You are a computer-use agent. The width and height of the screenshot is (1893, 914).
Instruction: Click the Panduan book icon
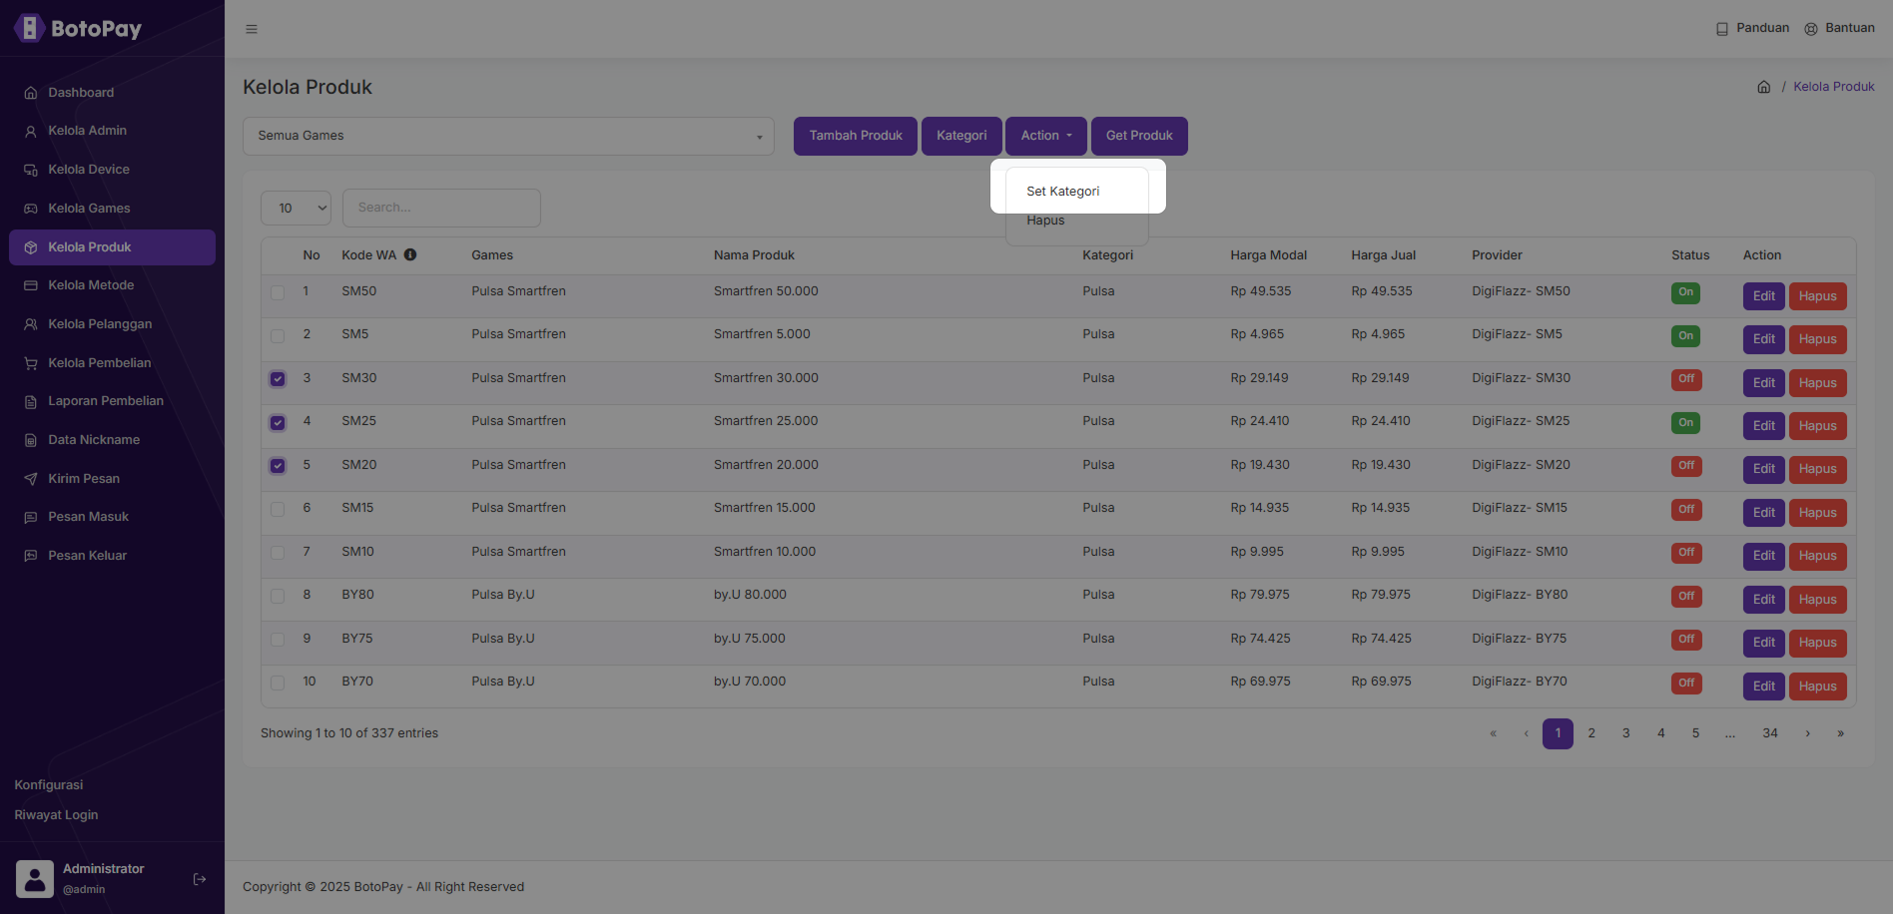point(1722,29)
